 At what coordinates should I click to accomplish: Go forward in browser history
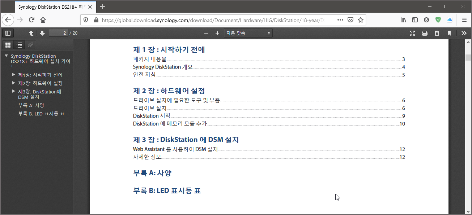pyautogui.click(x=20, y=20)
